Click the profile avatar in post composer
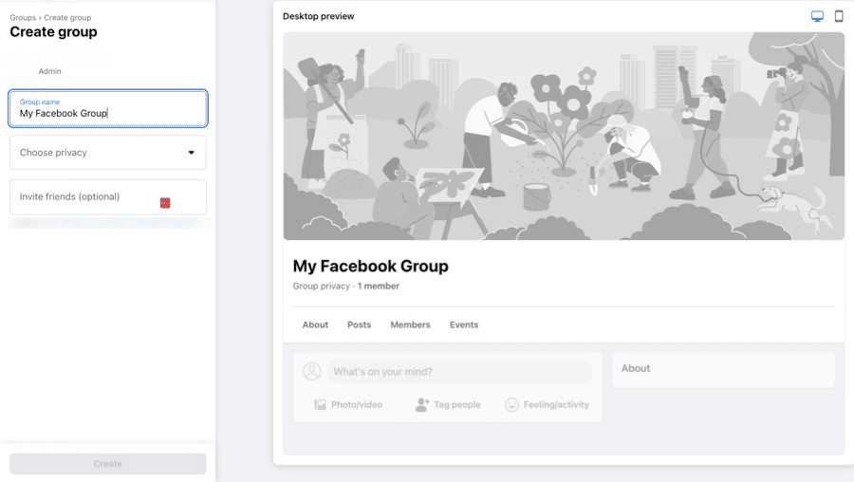The width and height of the screenshot is (854, 482). (311, 371)
